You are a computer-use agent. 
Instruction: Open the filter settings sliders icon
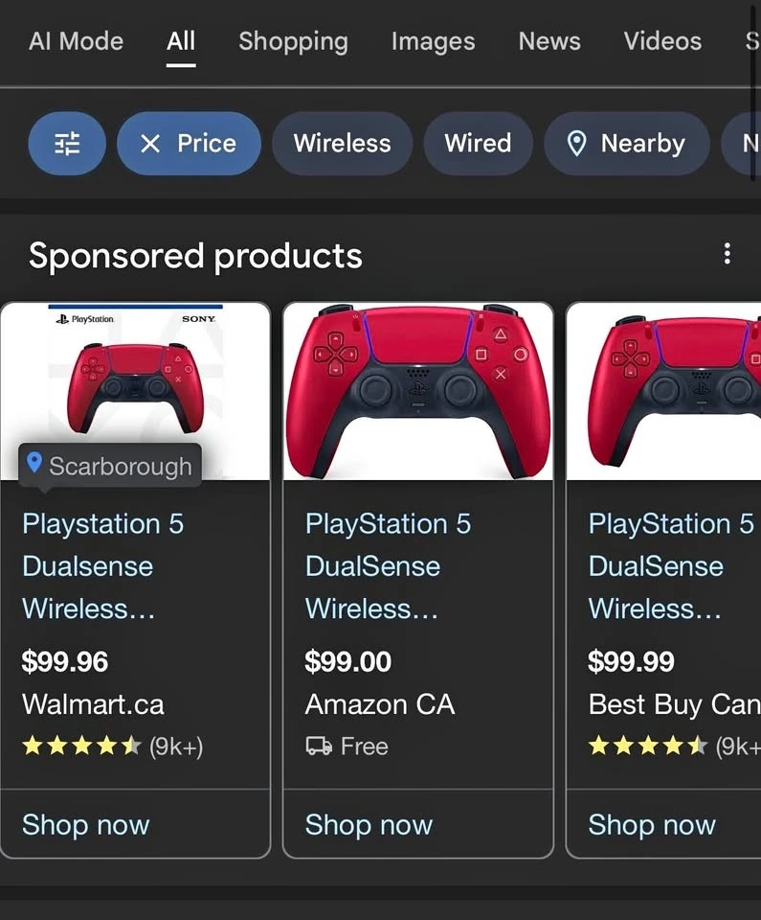click(x=67, y=143)
